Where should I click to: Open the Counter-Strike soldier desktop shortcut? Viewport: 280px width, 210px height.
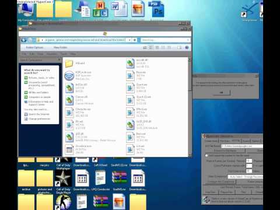coord(63,202)
